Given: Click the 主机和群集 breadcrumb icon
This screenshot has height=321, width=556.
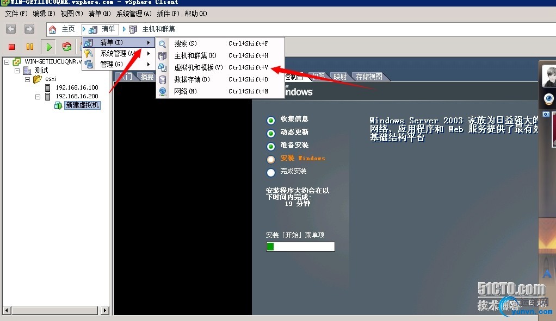Looking at the screenshot, I should (x=133, y=29).
